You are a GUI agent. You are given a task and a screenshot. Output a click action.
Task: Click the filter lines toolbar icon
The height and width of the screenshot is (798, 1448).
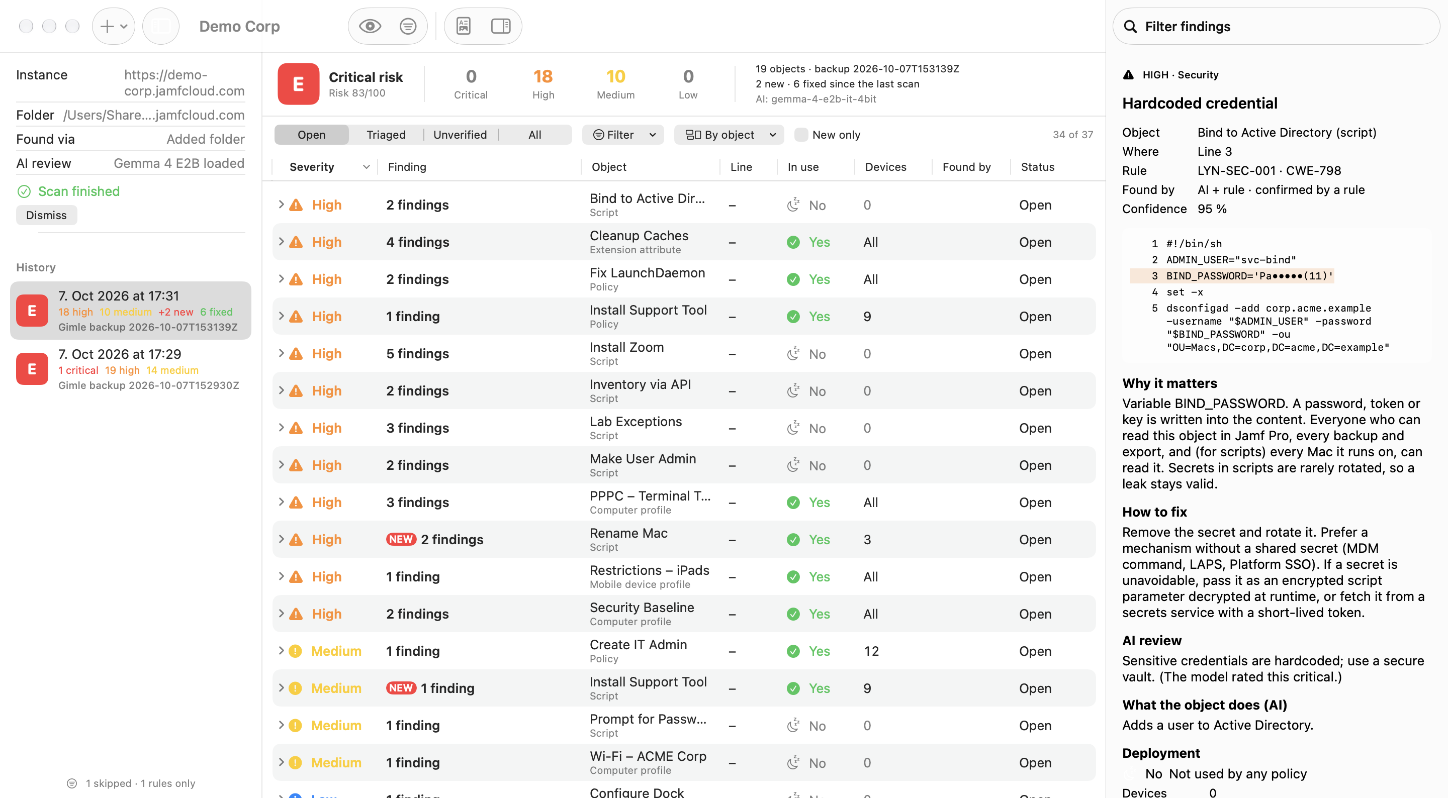[x=408, y=26]
